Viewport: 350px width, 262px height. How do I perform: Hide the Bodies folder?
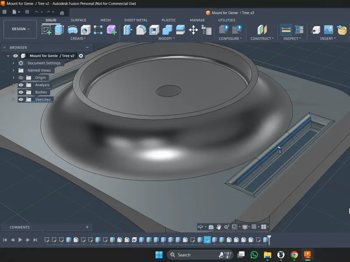[x=21, y=92]
